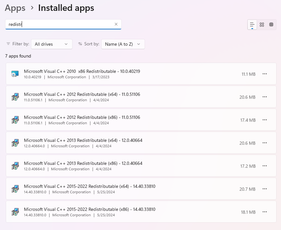Click the Visual C++ 2012 (x86) installer icon
This screenshot has height=230, width=281.
[x=15, y=120]
